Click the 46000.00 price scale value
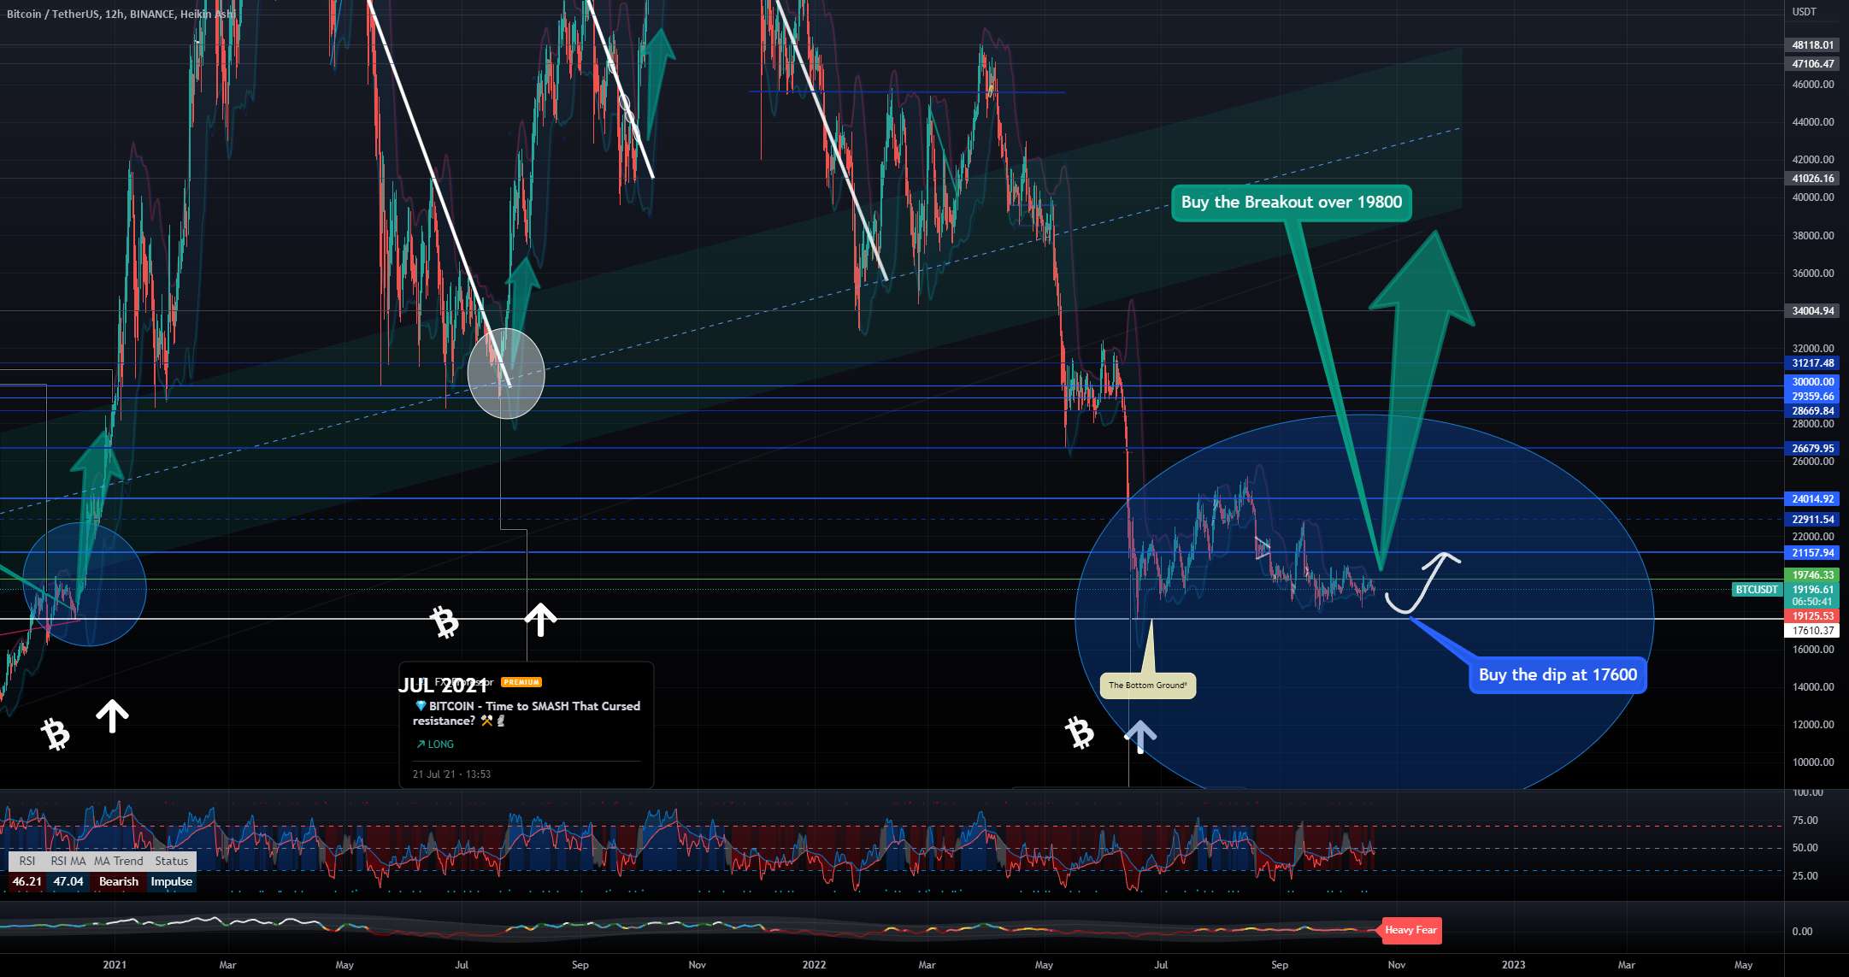The image size is (1849, 977). pyautogui.click(x=1813, y=85)
